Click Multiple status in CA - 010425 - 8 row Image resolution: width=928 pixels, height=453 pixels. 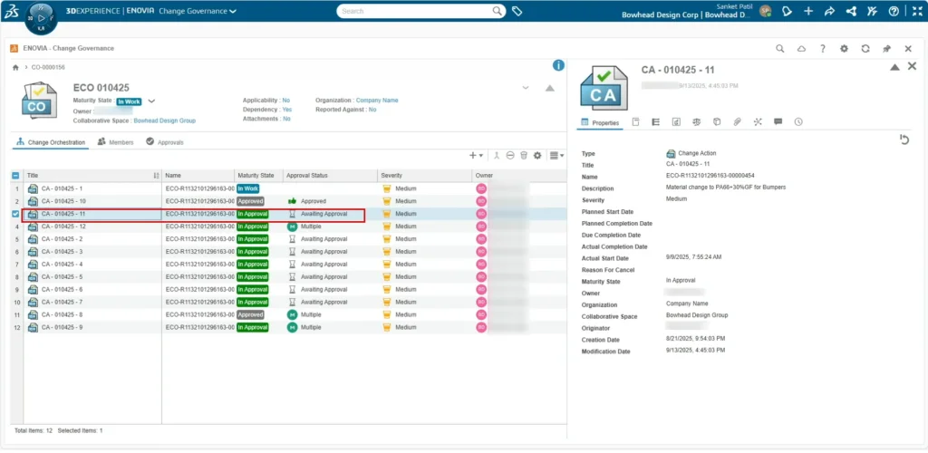pyautogui.click(x=304, y=314)
